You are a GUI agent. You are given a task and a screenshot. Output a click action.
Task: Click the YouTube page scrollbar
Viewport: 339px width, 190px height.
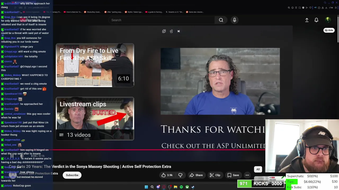[338, 29]
